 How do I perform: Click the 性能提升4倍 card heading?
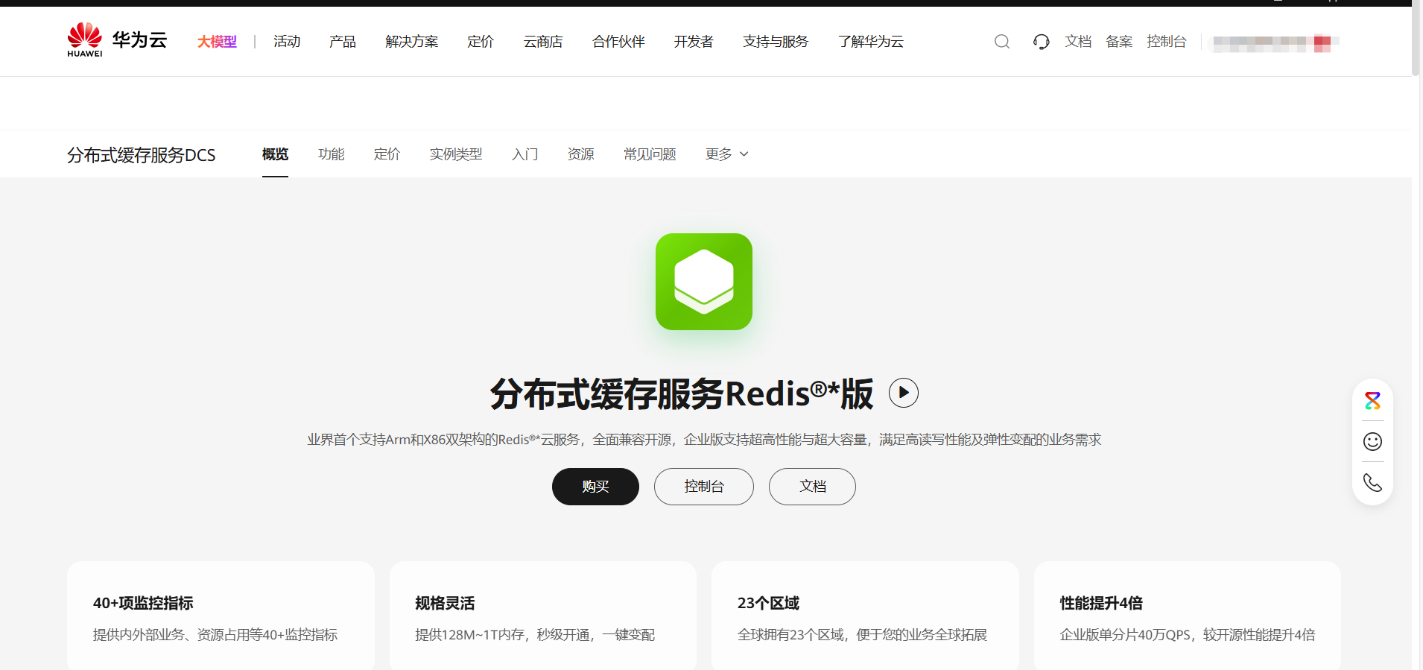tap(1101, 603)
